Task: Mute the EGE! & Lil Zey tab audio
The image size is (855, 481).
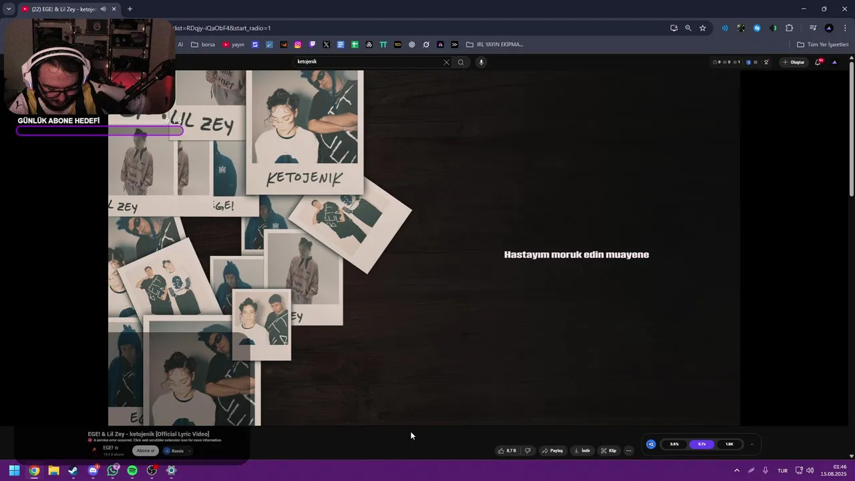Action: [103, 9]
